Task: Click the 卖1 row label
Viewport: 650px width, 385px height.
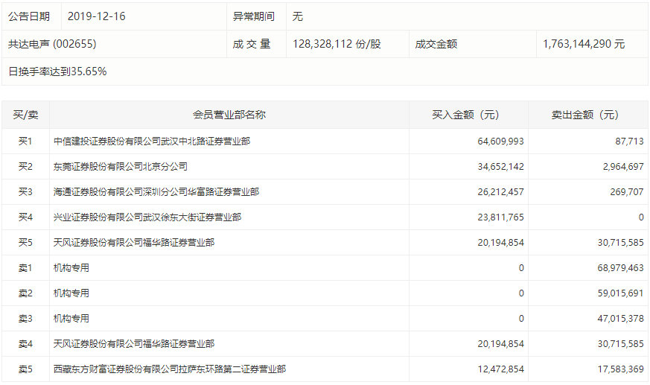Action: click(25, 268)
